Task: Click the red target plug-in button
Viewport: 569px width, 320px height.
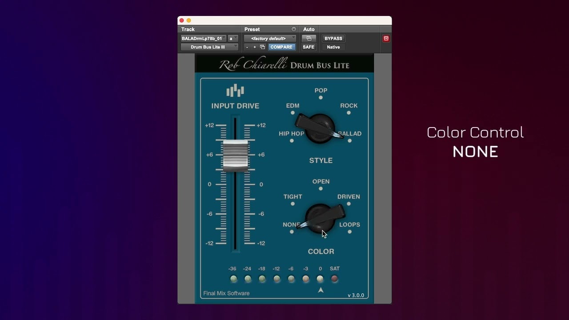Action: [x=386, y=39]
